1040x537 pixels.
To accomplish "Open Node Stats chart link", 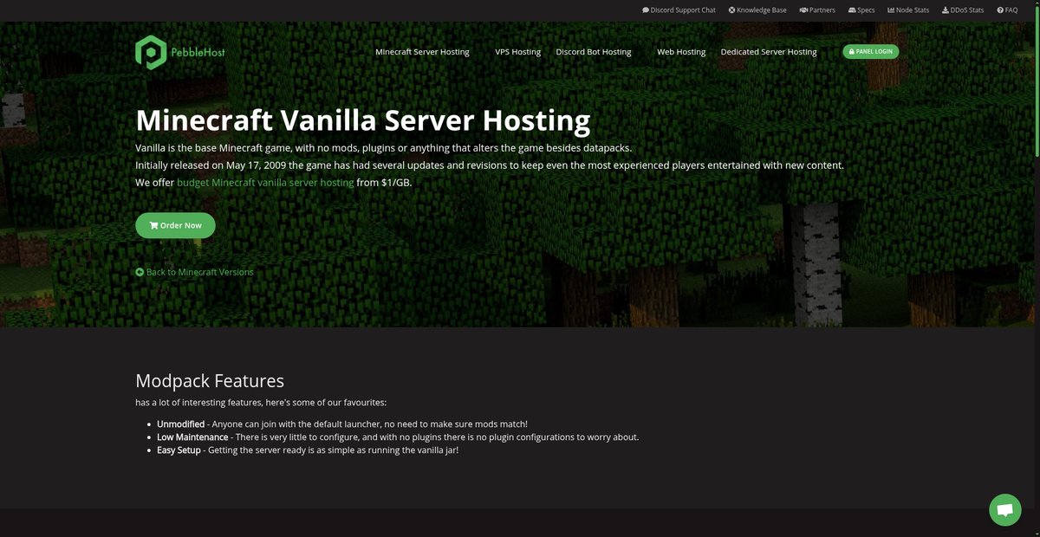I will (908, 10).
